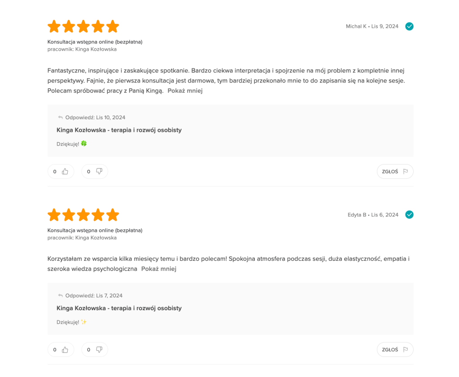The width and height of the screenshot is (459, 377).
Task: Click reply arrow icon dated Lis 7, 2024
Action: [x=60, y=296]
